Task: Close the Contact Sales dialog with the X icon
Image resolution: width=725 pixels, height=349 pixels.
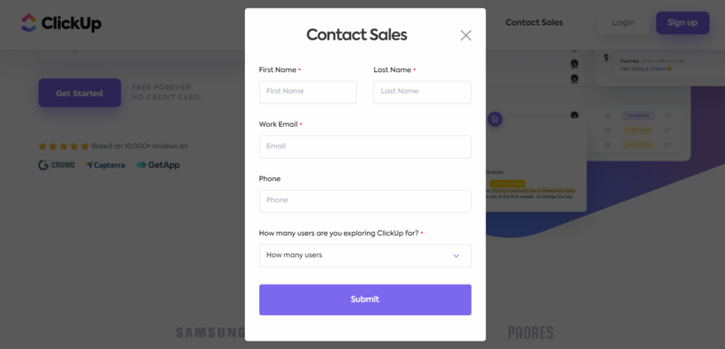Action: tap(466, 35)
